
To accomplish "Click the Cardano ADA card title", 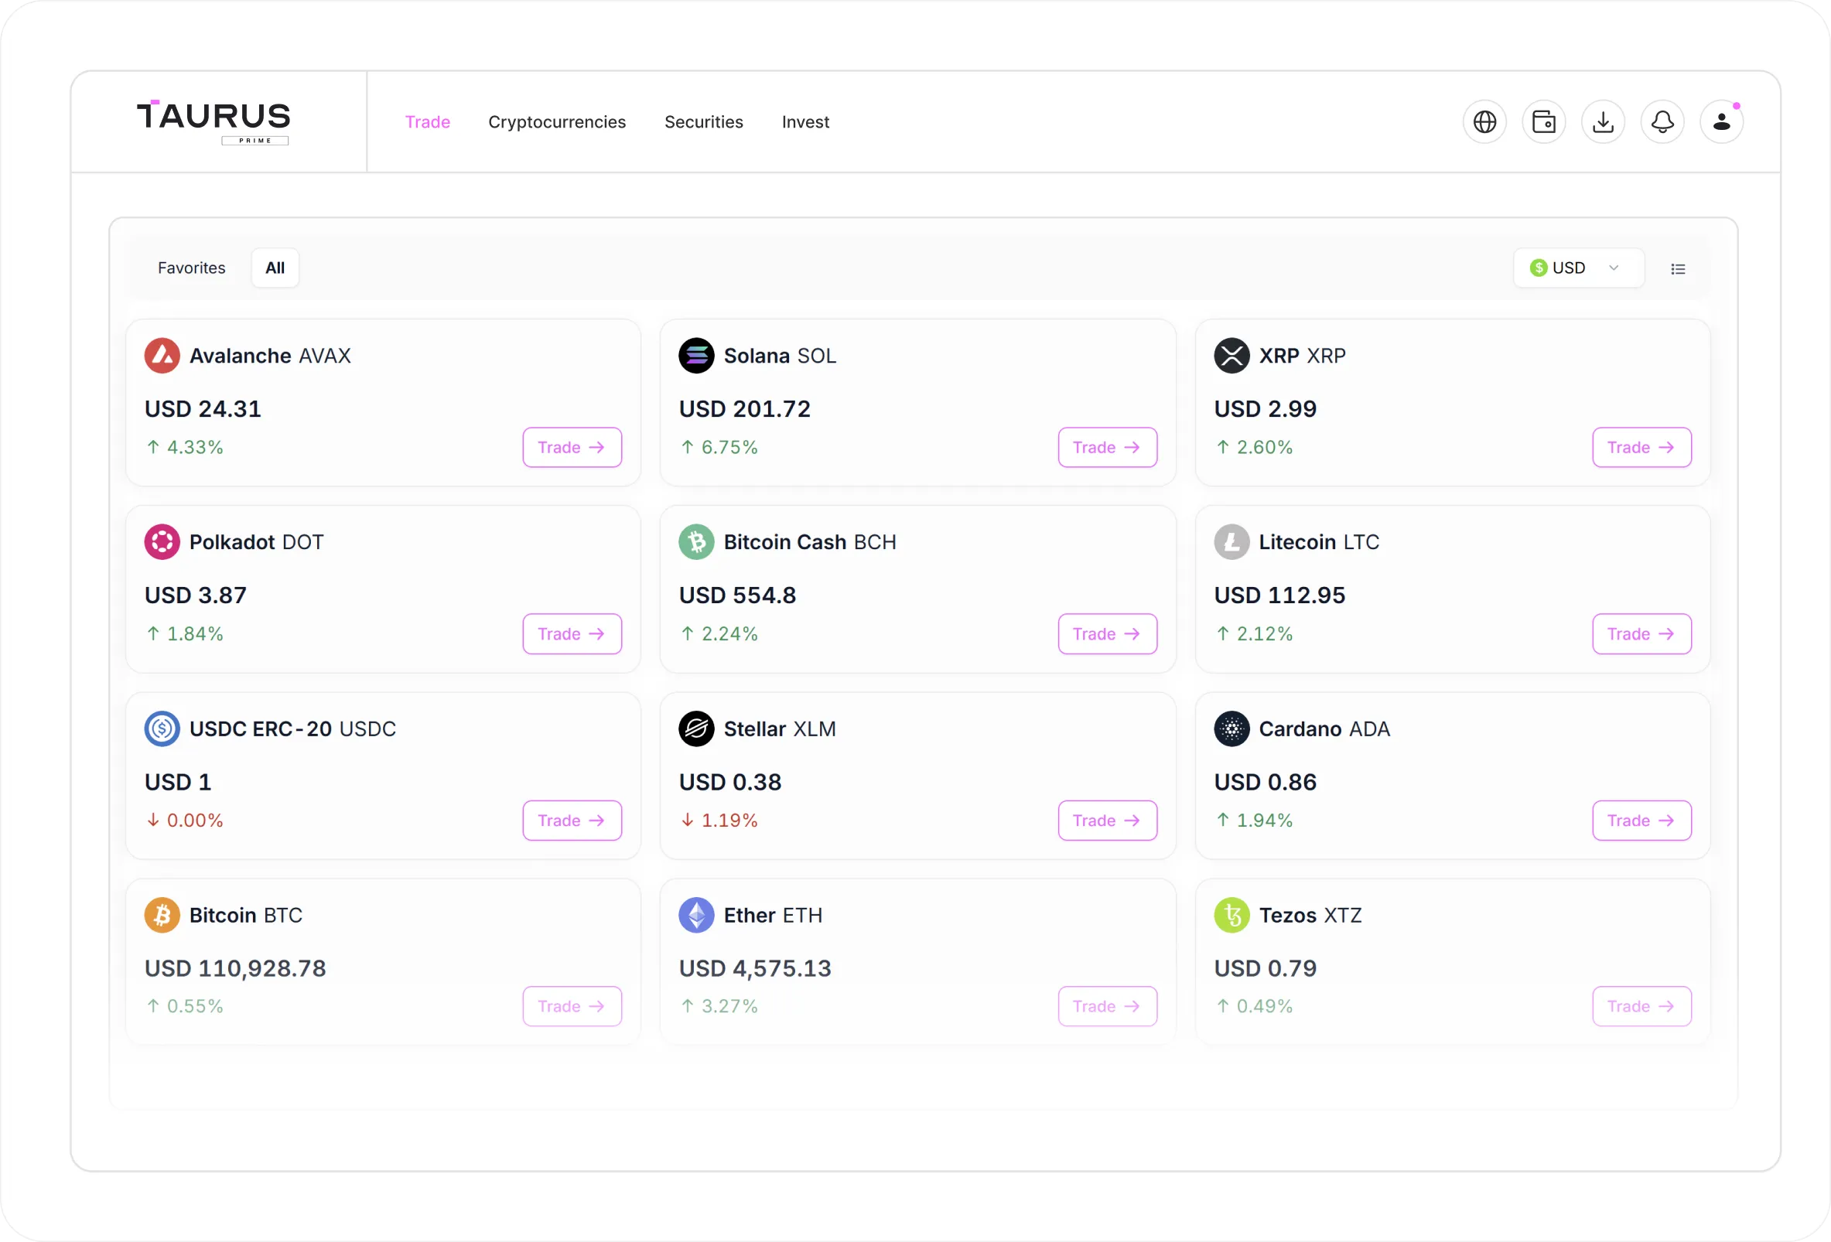I will point(1324,729).
